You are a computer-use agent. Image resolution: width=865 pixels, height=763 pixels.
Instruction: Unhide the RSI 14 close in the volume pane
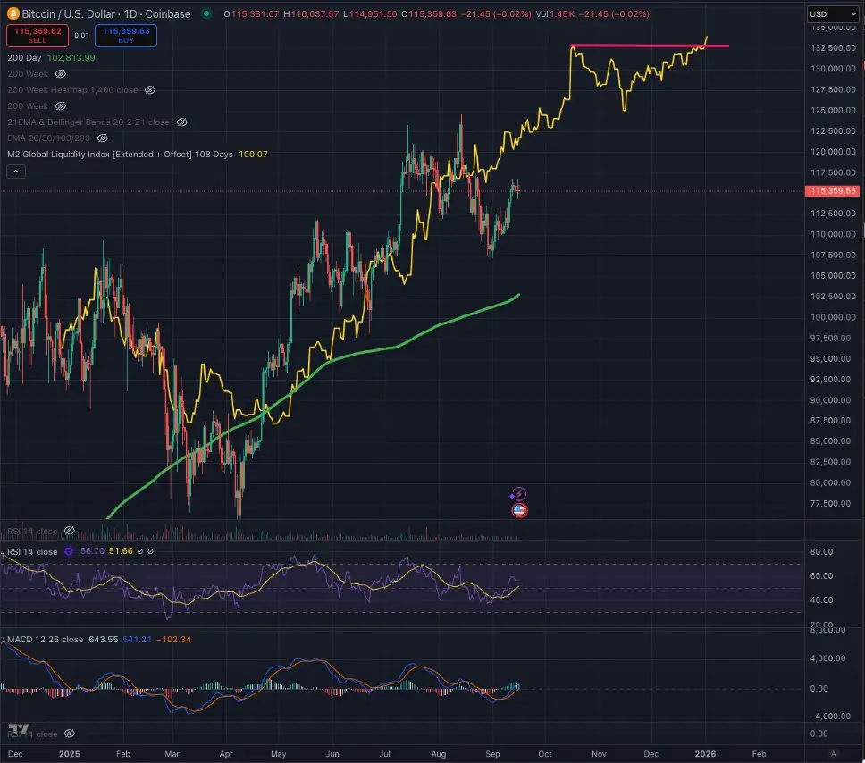coord(70,531)
